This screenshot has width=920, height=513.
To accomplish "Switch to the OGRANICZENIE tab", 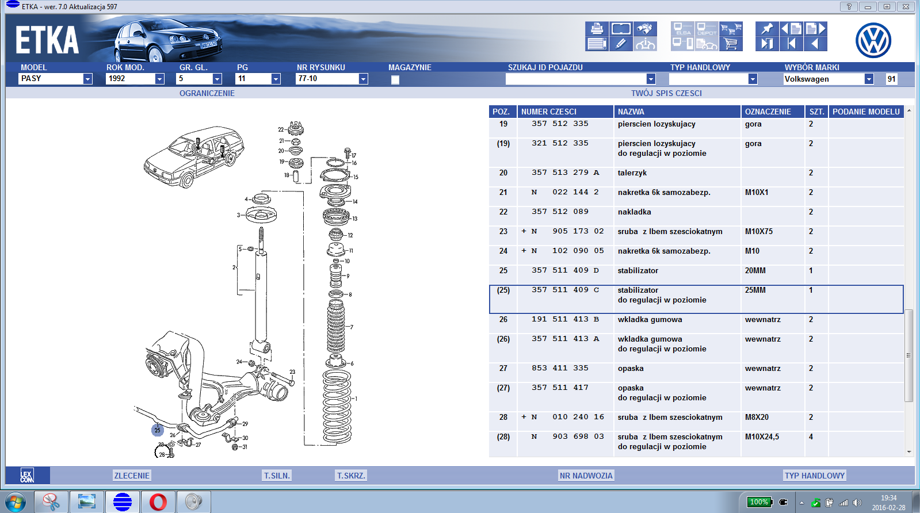I will 207,93.
